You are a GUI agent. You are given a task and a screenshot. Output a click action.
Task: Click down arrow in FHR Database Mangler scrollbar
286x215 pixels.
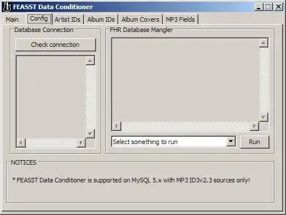click(x=264, y=117)
